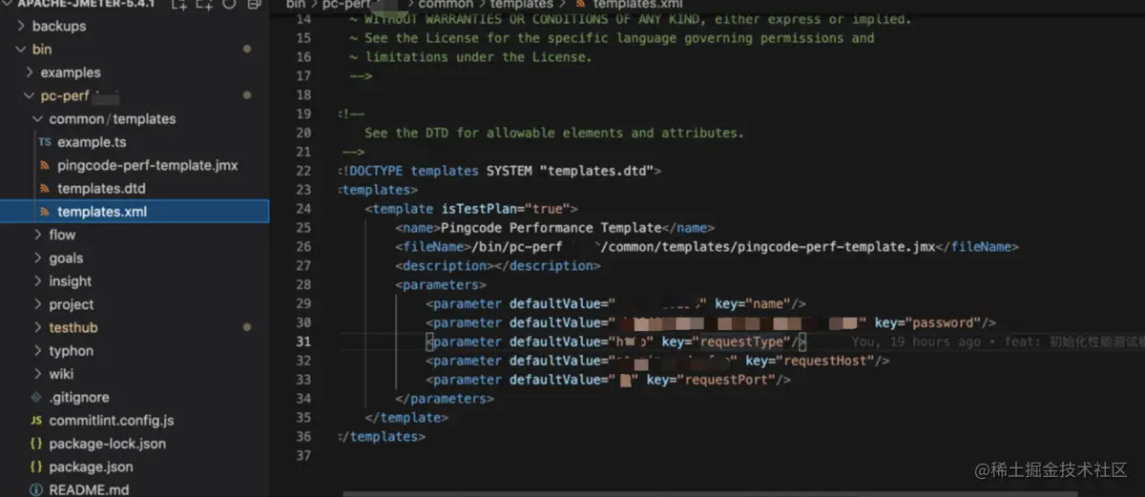The height and width of the screenshot is (497, 1145).
Task: Expand the goals folder chevron
Action: (38, 259)
